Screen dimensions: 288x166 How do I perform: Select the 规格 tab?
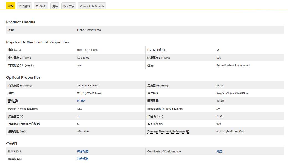(x=11, y=6)
